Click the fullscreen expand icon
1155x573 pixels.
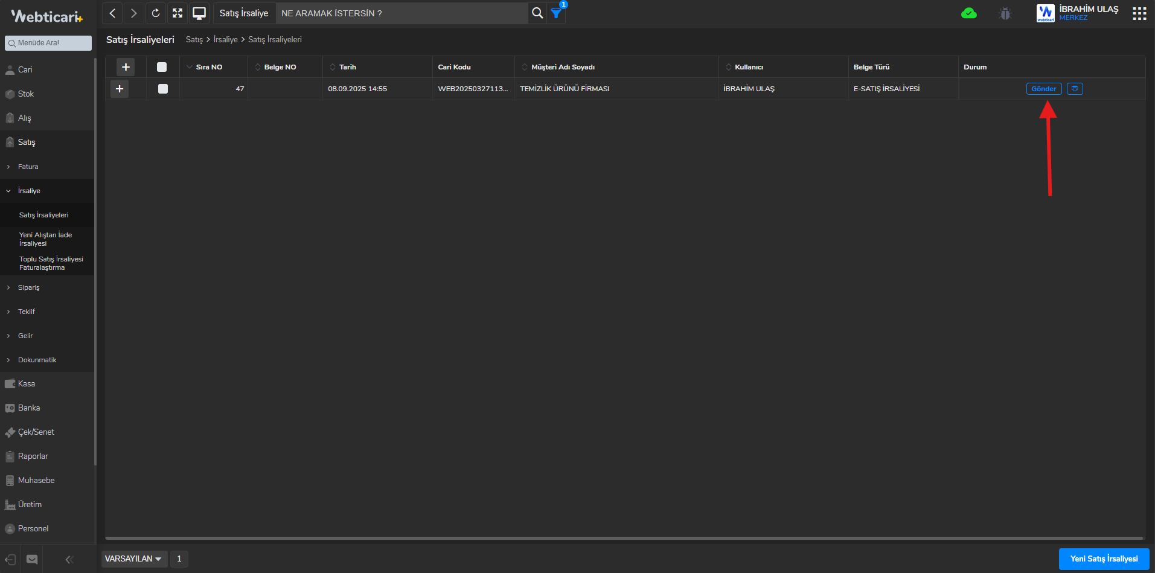(178, 13)
